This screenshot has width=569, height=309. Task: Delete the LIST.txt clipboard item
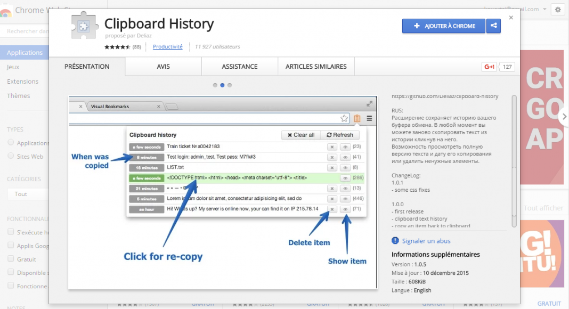coord(332,168)
